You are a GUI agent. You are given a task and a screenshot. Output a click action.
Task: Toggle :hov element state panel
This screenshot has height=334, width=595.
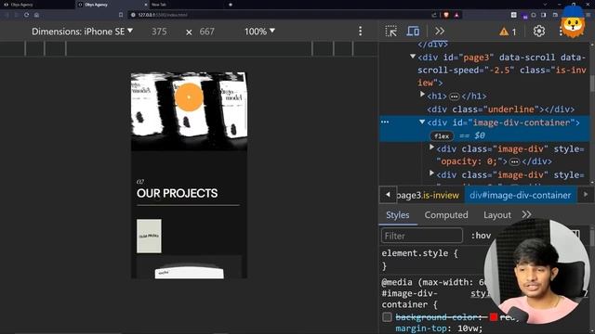[481, 236]
